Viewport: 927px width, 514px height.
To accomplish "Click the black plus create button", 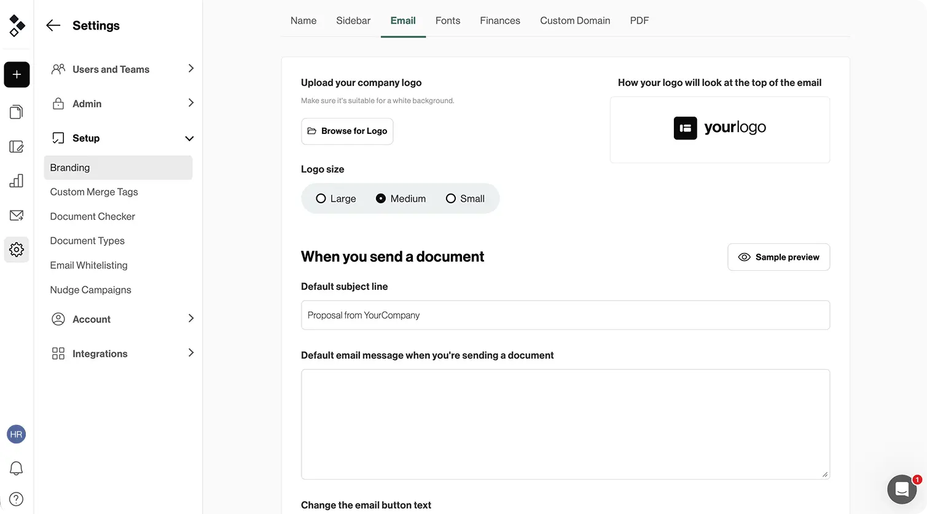I will [x=17, y=75].
